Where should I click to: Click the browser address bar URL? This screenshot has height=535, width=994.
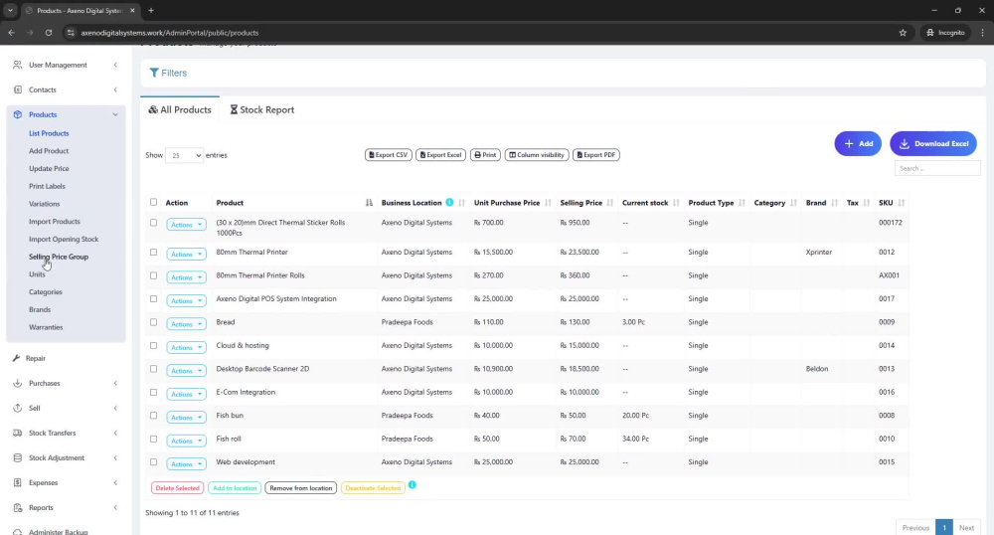170,33
